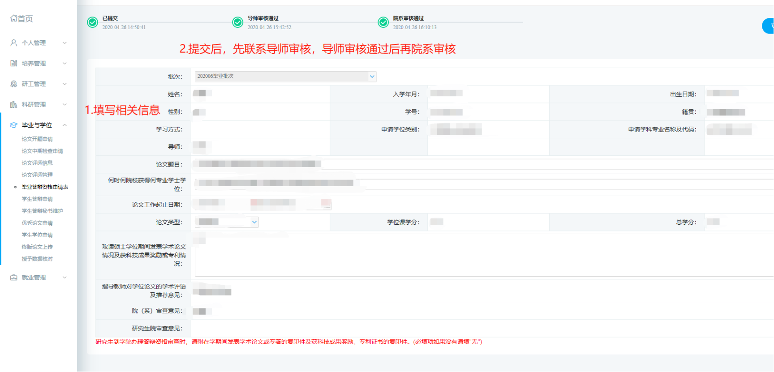Open the 批次 batch dropdown

[285, 77]
